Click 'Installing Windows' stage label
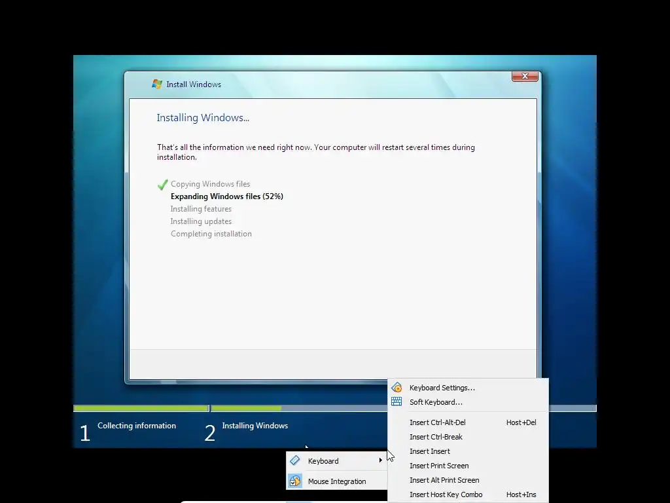The image size is (670, 503). click(255, 426)
